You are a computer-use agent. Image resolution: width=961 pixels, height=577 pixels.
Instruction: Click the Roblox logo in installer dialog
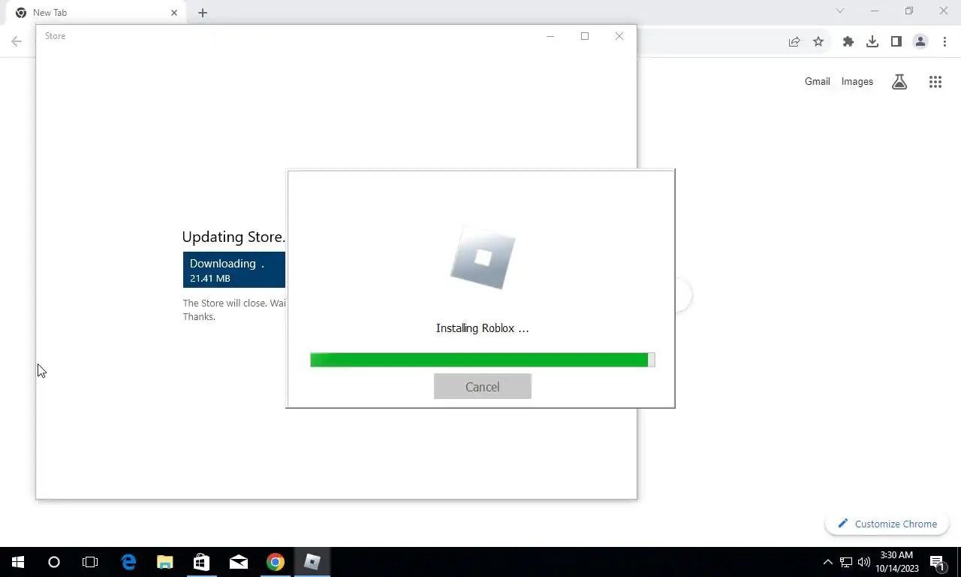coord(483,258)
